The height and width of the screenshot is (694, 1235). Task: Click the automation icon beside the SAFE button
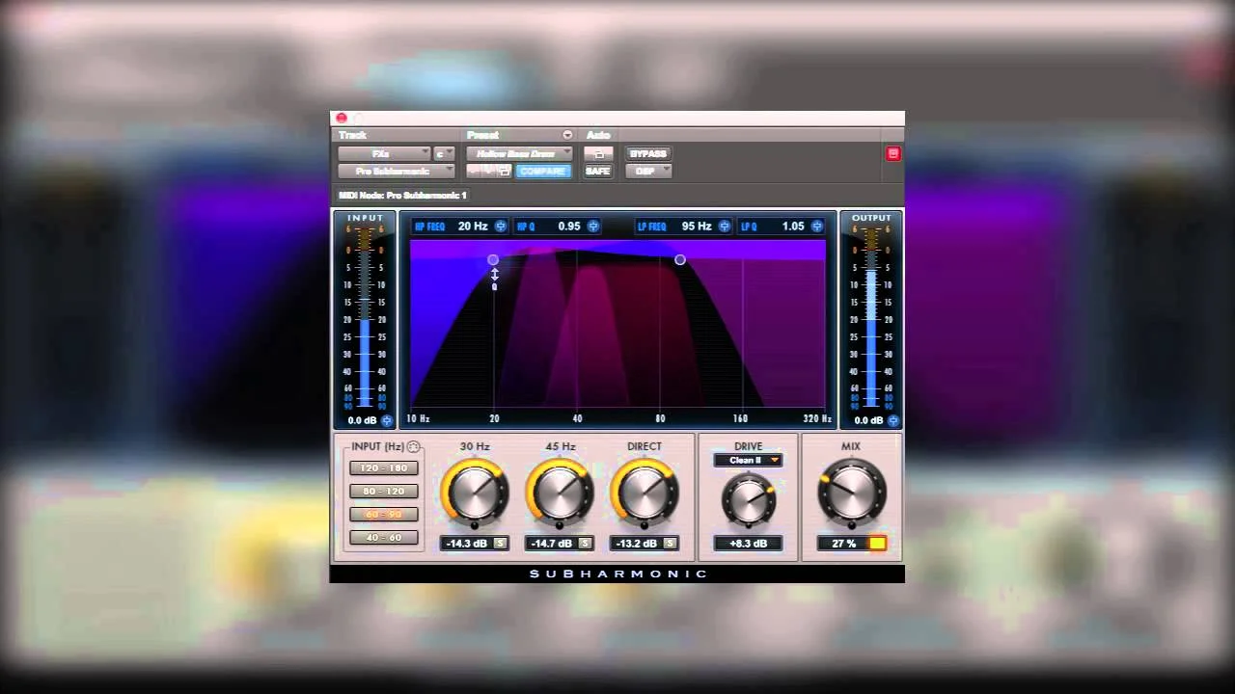click(597, 153)
